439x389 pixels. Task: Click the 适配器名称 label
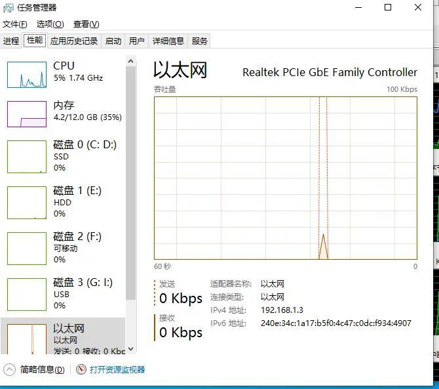(231, 284)
